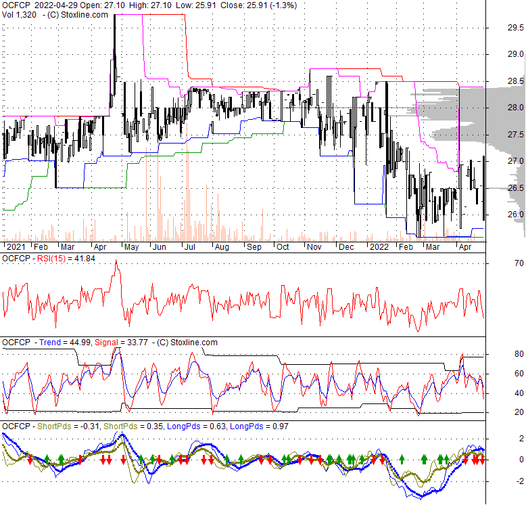Click the '2021' label on the time axis
526x505 pixels.
click(x=16, y=247)
